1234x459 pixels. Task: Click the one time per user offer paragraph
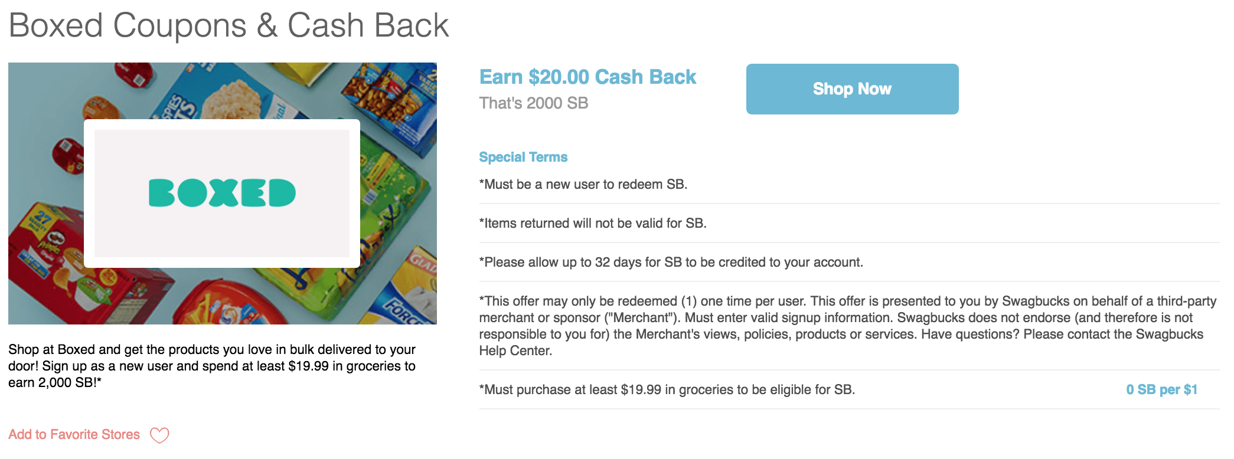[847, 326]
